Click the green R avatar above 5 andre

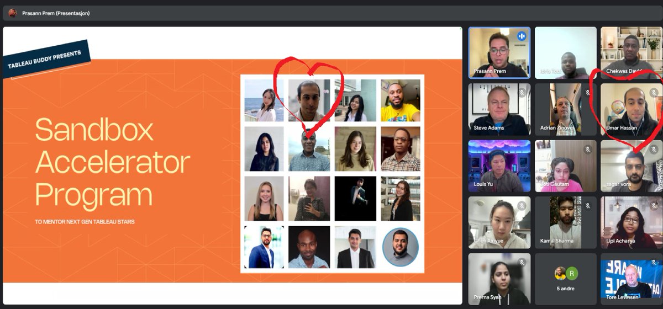[572, 272]
